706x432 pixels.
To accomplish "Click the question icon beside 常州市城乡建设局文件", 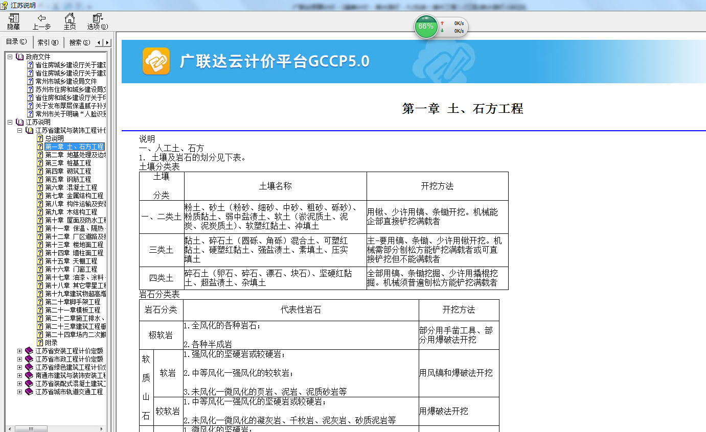I will click(30, 81).
